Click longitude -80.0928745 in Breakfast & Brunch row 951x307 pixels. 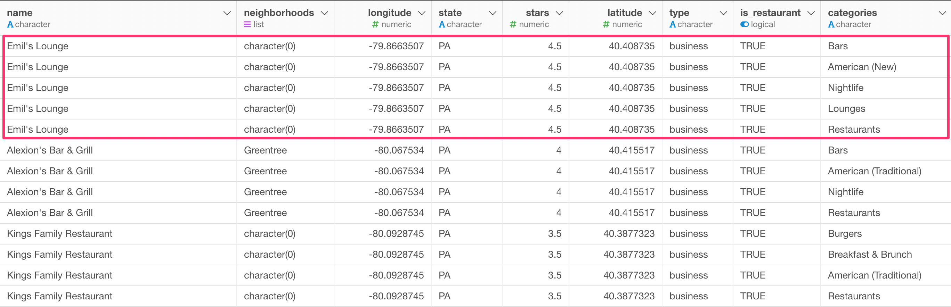(396, 255)
